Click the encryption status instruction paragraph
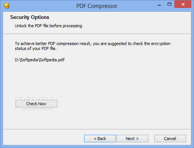This screenshot has width=194, height=148. pyautogui.click(x=92, y=46)
